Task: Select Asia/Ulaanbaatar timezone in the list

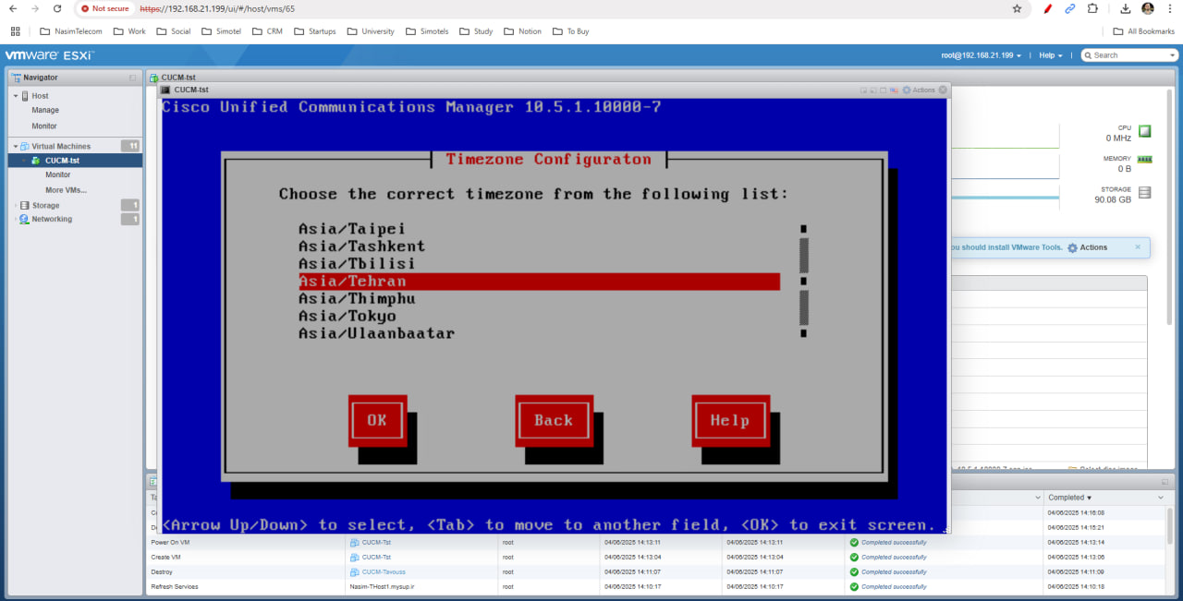Action: [x=376, y=333]
